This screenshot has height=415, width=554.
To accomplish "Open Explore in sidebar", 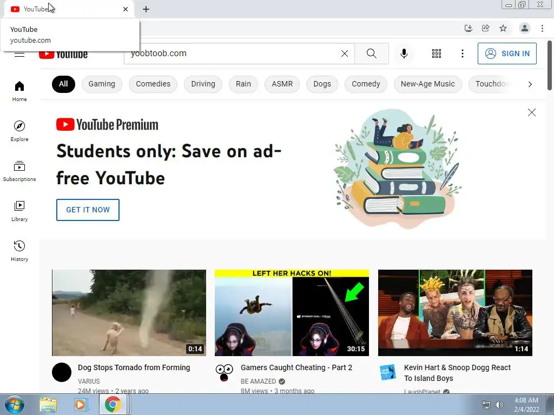I will tap(19, 131).
